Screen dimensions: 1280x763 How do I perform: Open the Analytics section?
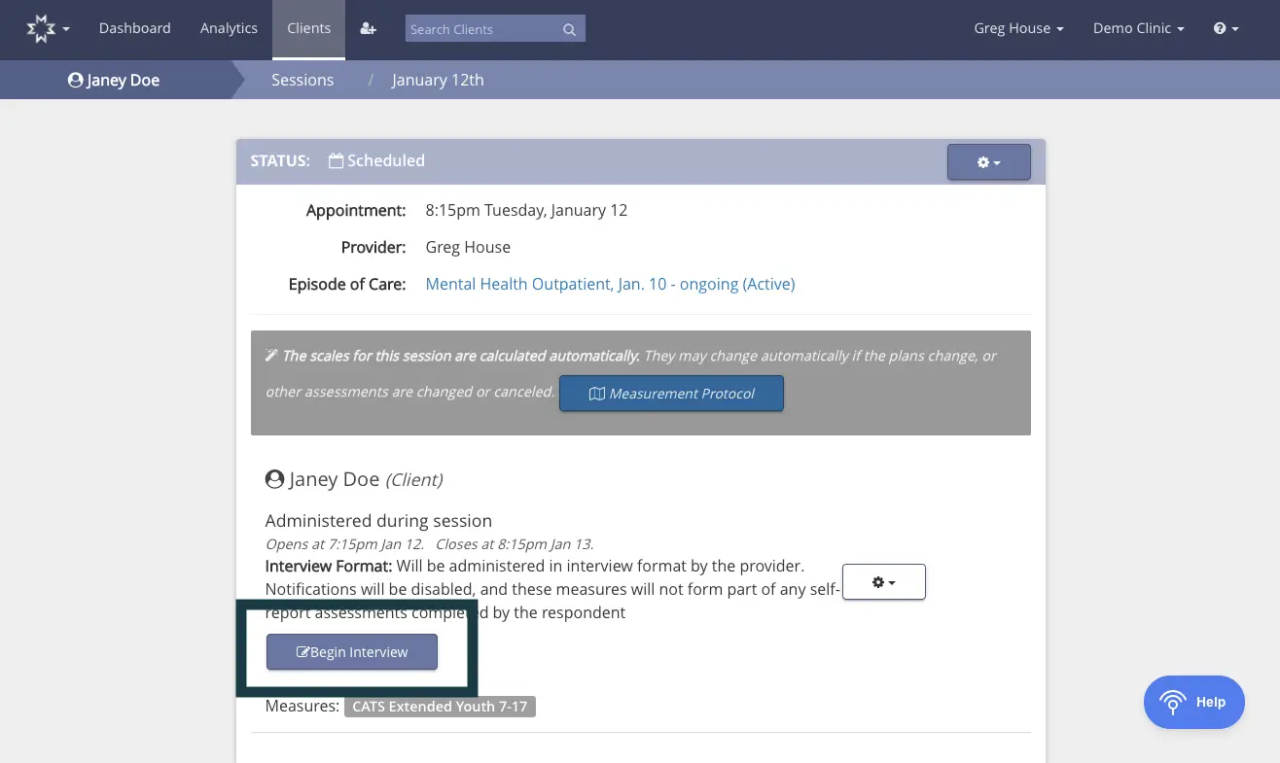[229, 28]
